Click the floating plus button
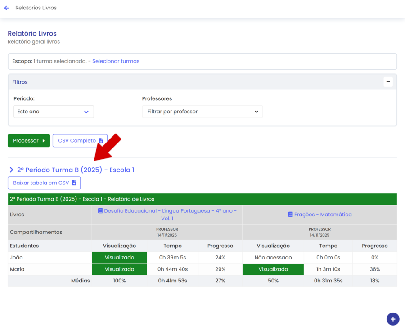 point(392,319)
